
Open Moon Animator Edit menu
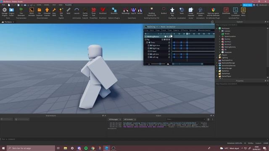coord(152,30)
